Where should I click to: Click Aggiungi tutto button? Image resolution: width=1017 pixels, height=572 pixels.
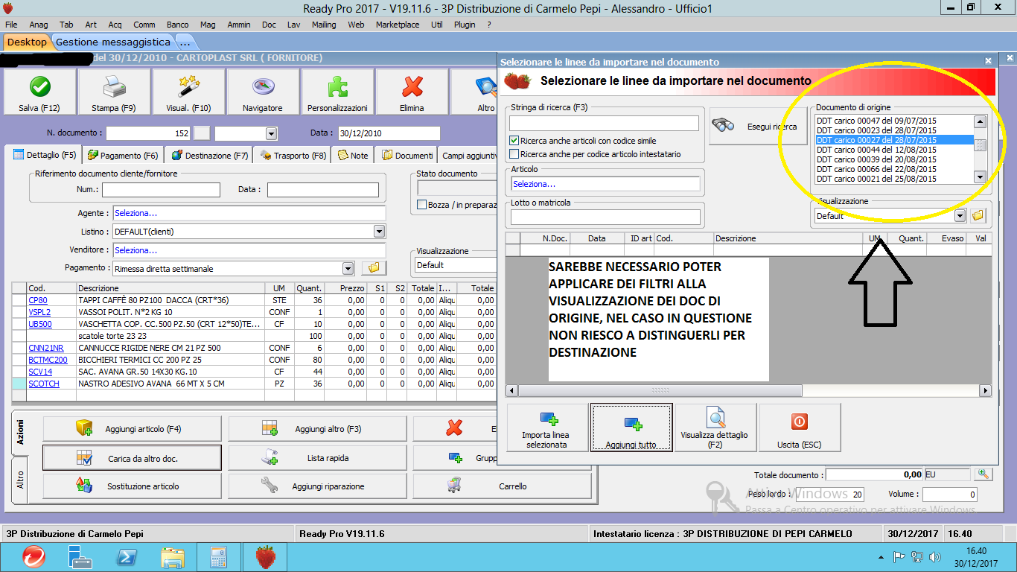tap(631, 428)
